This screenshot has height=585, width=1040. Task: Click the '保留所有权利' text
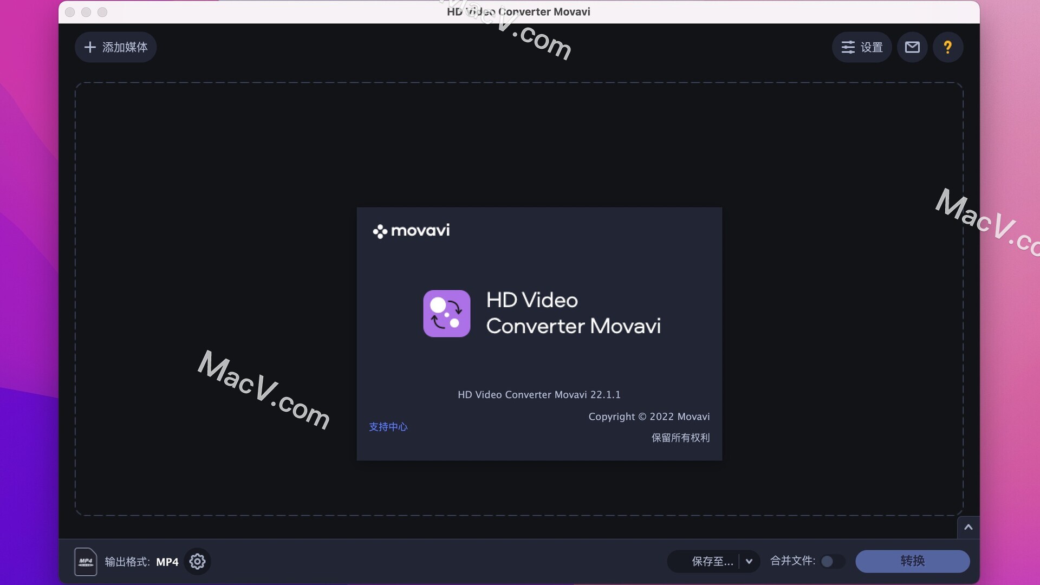(x=680, y=438)
